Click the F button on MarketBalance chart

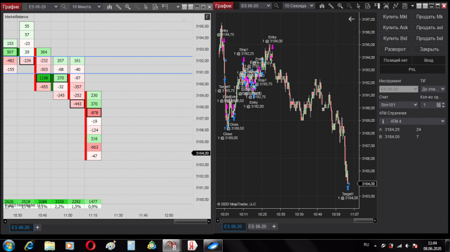pyautogui.click(x=207, y=17)
